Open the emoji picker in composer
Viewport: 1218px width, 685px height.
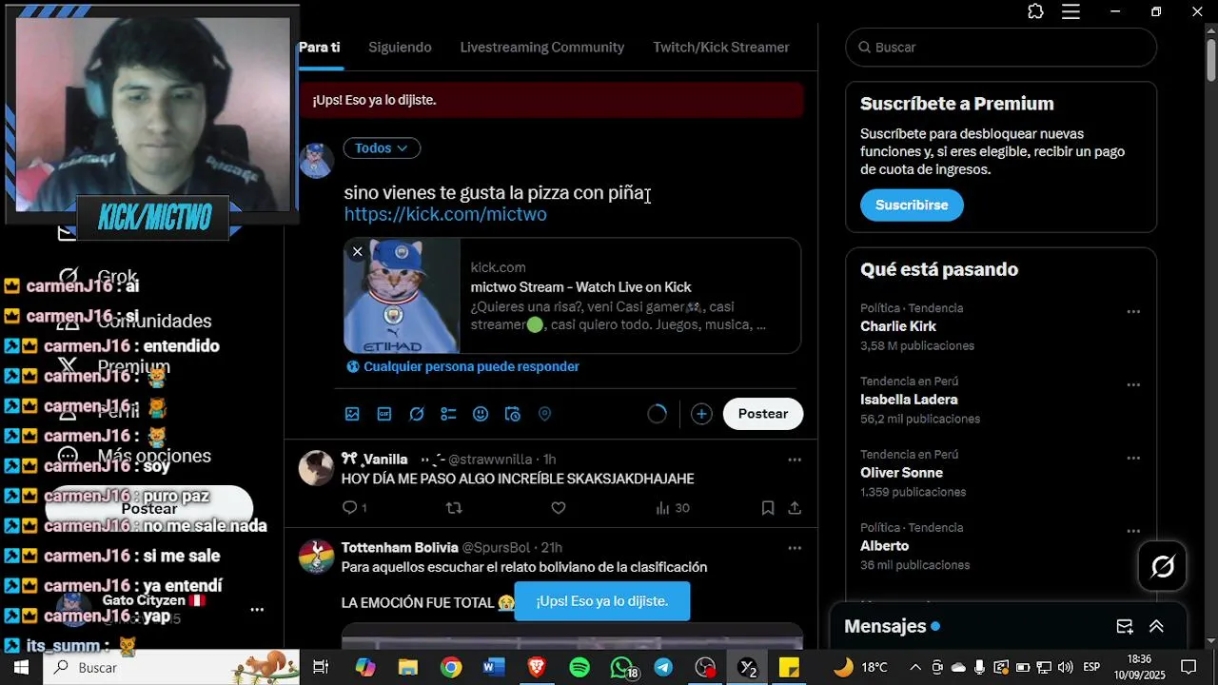481,414
